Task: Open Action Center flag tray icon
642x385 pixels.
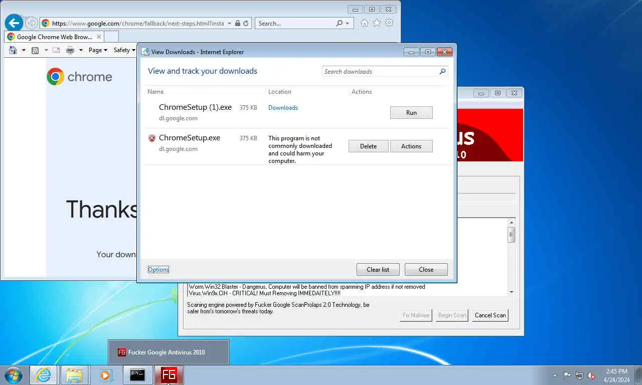Action: 567,375
